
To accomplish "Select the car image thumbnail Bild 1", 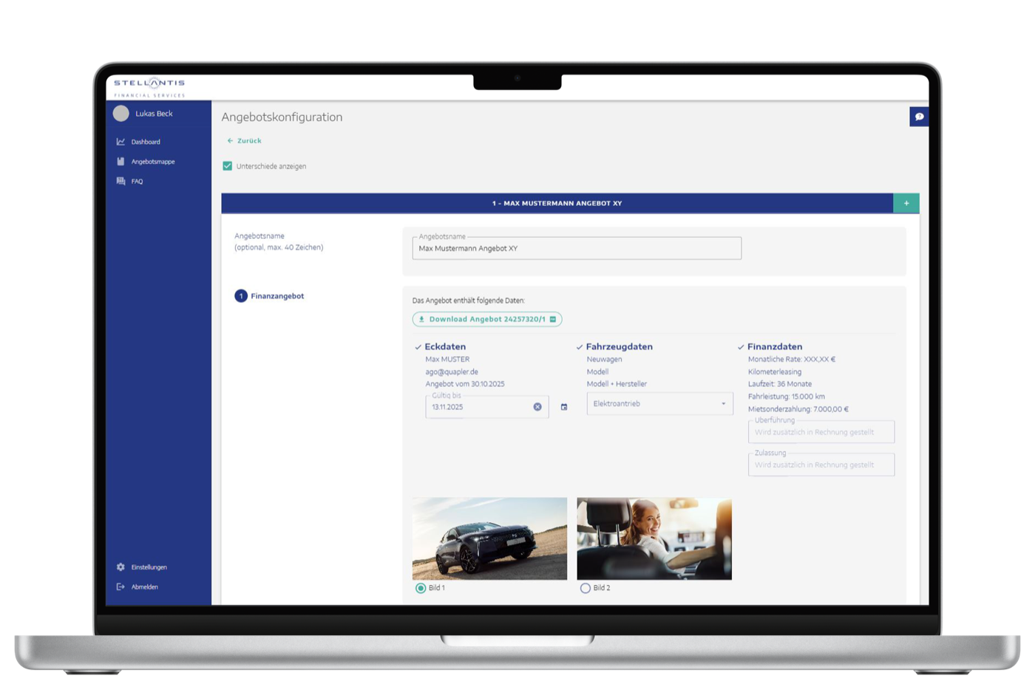I will pos(489,538).
